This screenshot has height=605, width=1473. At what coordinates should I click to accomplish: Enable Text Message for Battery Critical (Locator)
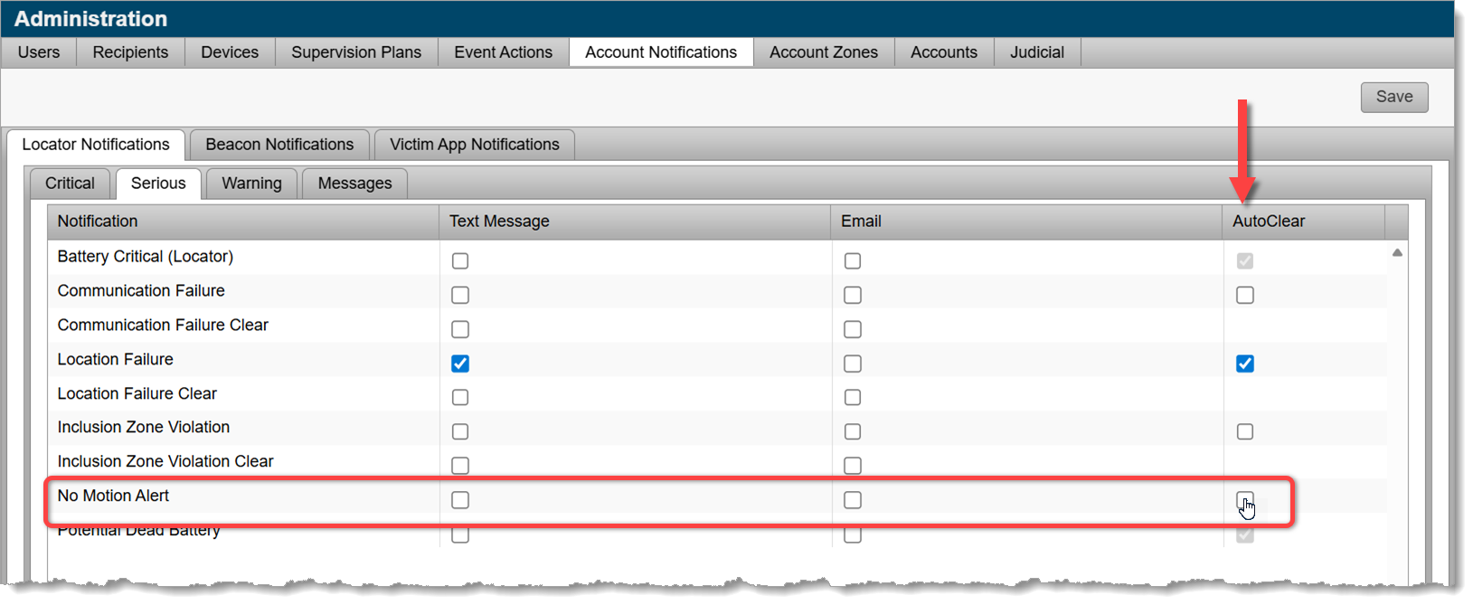460,261
